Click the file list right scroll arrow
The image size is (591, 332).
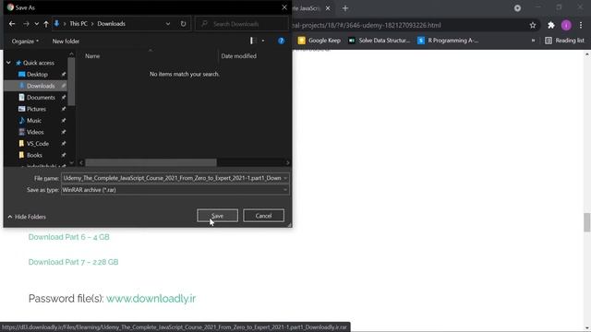pyautogui.click(x=287, y=162)
